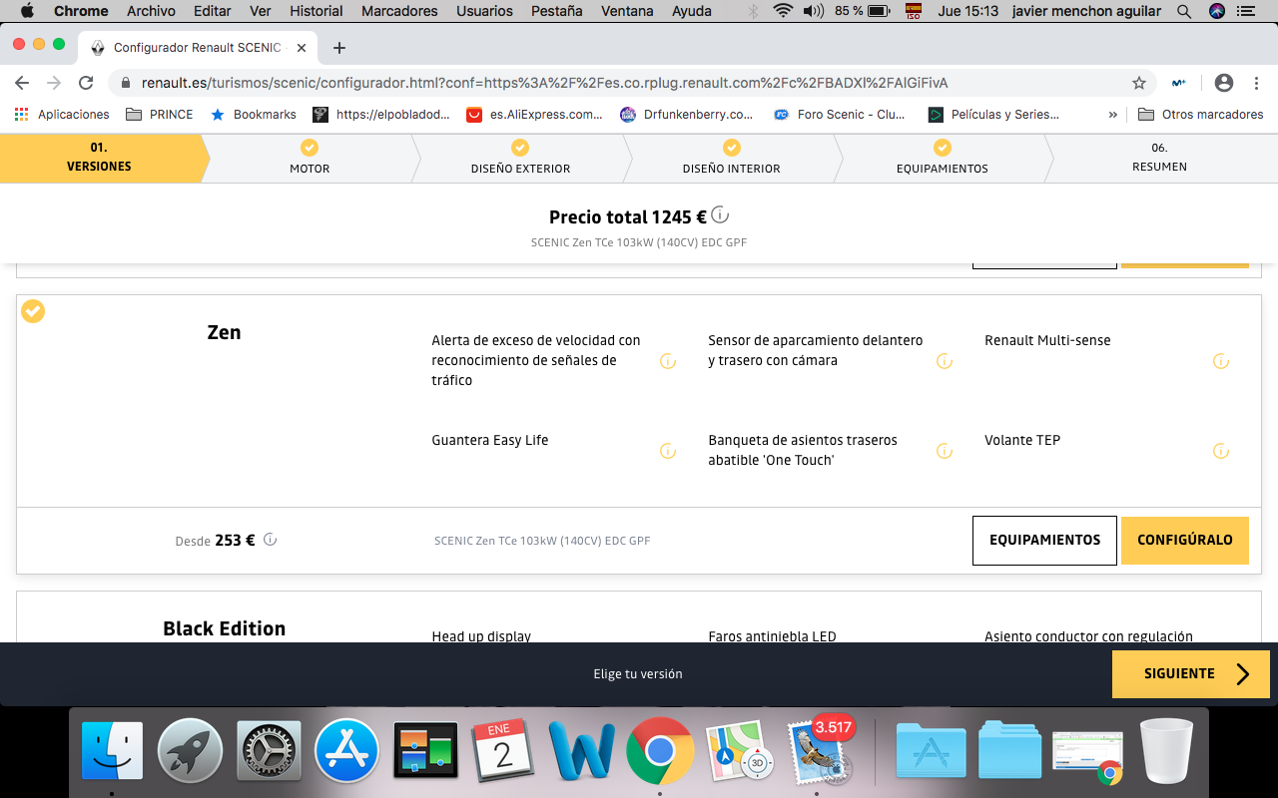The height and width of the screenshot is (798, 1278).
Task: Open Marcadores menu
Action: coord(399,11)
